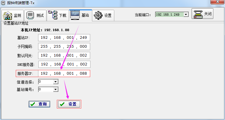Open the 设置 tab with gear icon

pos(103,15)
